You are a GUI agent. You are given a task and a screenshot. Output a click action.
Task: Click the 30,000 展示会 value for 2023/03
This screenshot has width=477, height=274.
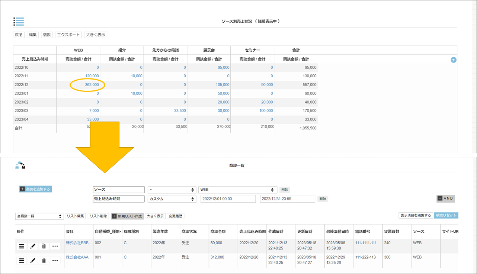(224, 111)
